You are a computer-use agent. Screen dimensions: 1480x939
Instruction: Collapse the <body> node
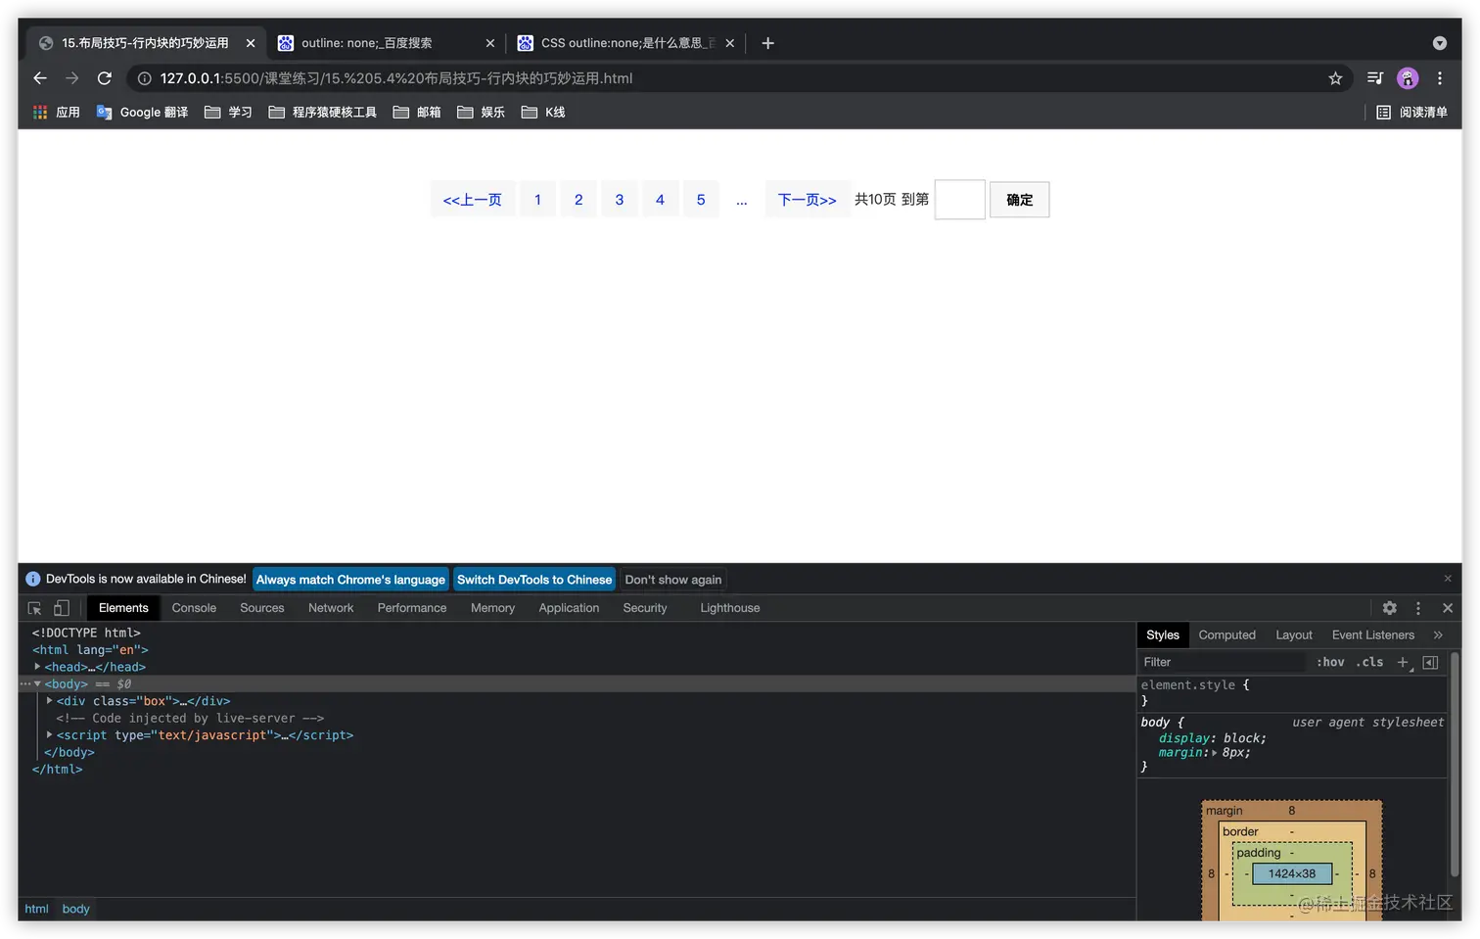click(37, 684)
